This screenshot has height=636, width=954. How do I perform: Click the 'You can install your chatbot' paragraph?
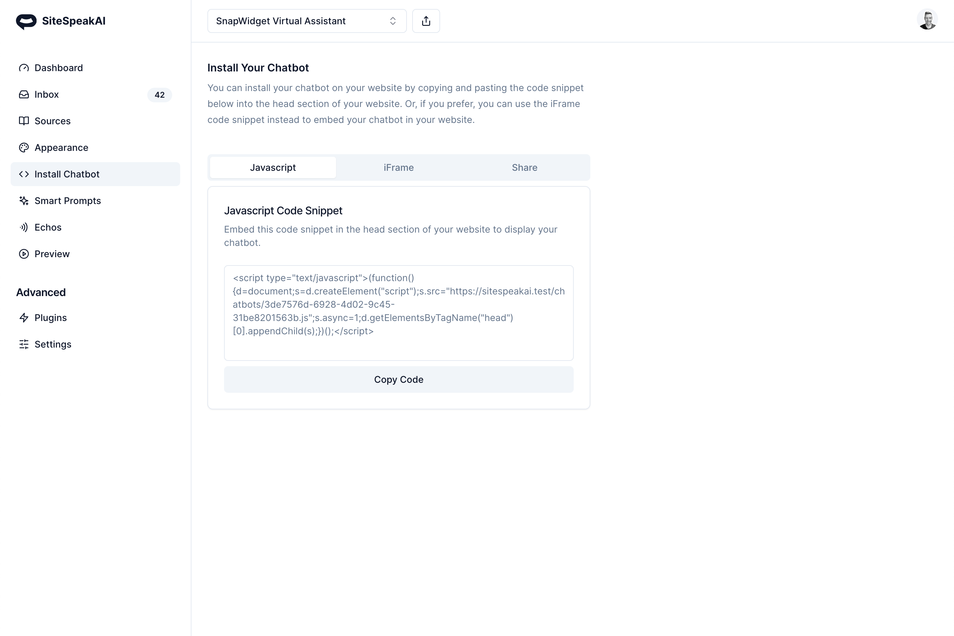395,104
